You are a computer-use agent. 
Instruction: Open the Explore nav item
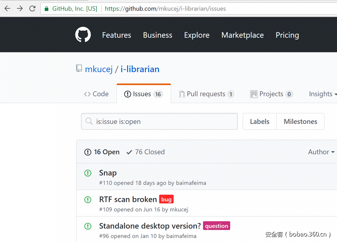(197, 35)
